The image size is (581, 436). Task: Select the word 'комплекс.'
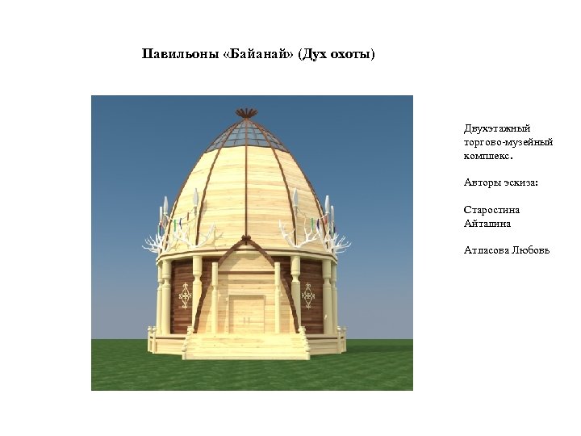pos(488,156)
